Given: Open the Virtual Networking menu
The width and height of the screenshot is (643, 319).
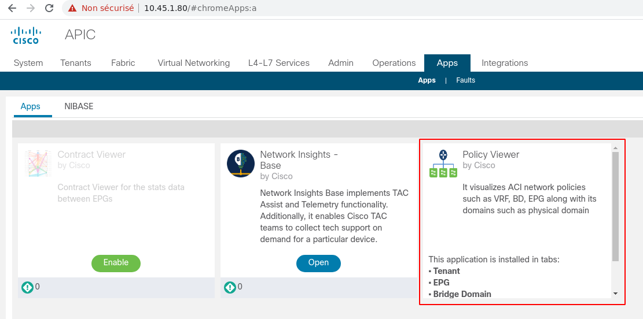Looking at the screenshot, I should 193,63.
